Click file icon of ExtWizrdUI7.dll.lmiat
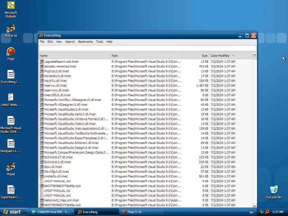 click(42, 157)
